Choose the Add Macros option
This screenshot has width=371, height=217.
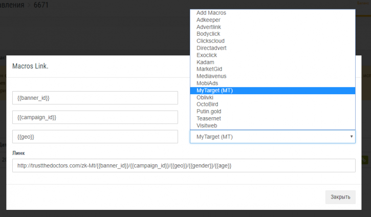273,13
